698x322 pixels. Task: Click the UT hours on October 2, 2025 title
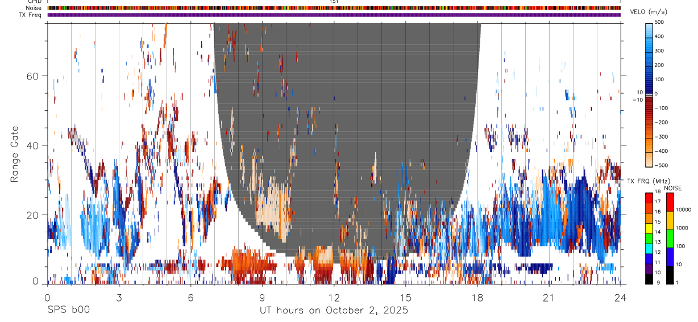[334, 311]
